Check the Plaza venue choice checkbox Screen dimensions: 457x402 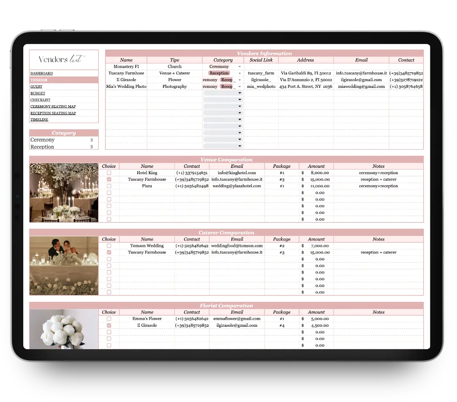point(109,186)
